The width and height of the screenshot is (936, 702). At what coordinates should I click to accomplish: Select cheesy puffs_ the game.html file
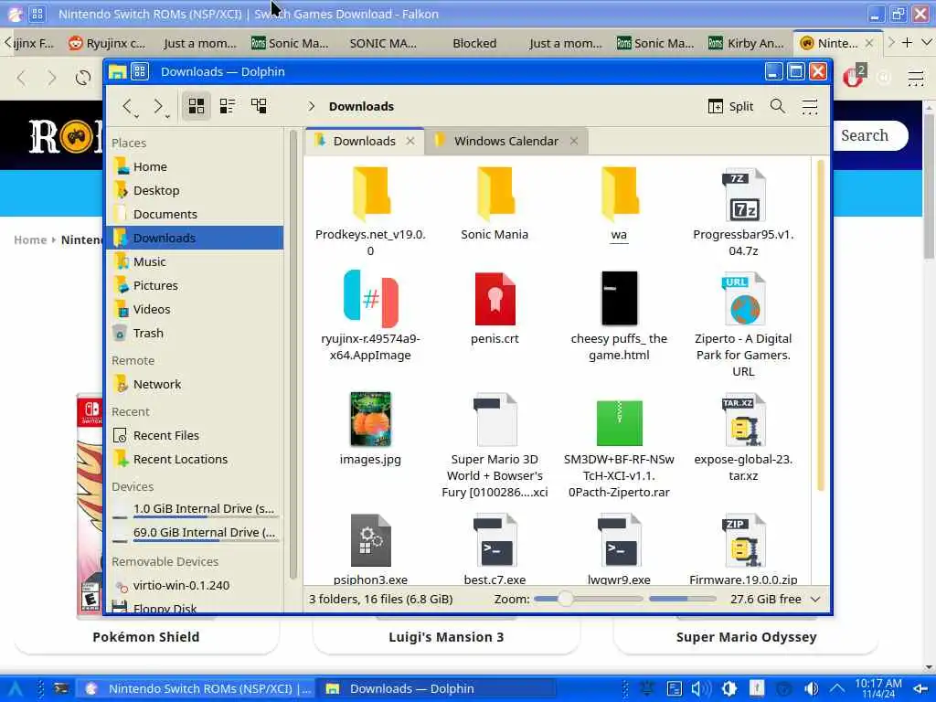619,316
